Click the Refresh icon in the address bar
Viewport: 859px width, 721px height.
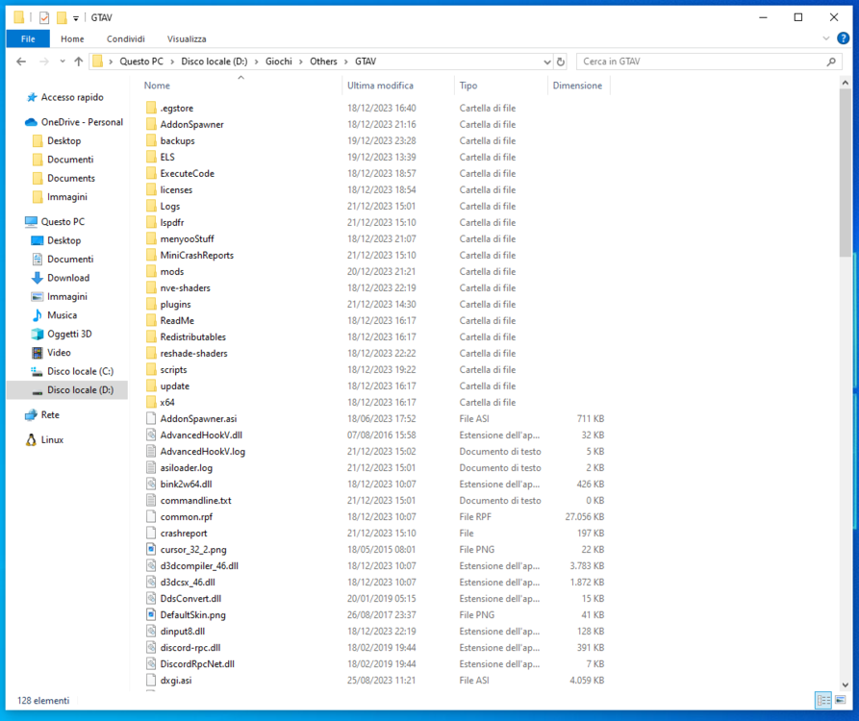tap(561, 61)
